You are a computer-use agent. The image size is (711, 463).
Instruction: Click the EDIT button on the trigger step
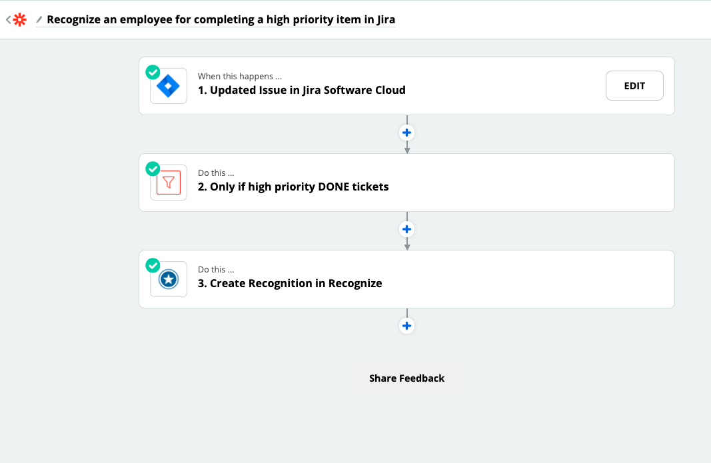coord(634,85)
